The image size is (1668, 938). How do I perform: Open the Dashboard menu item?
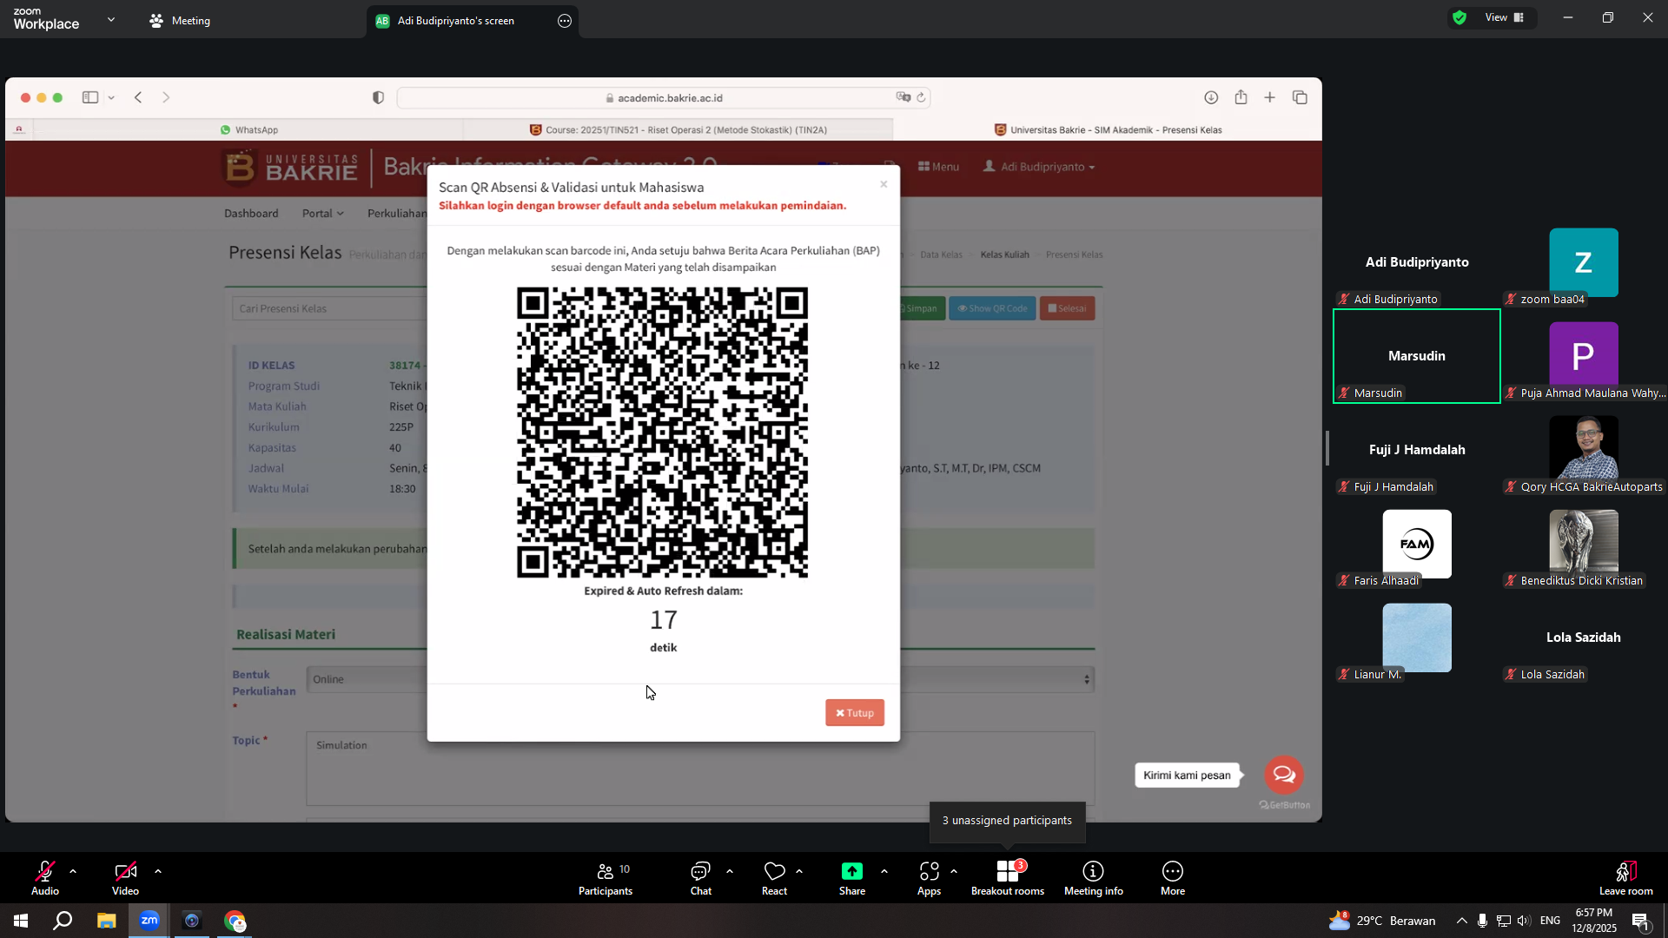[x=251, y=214]
